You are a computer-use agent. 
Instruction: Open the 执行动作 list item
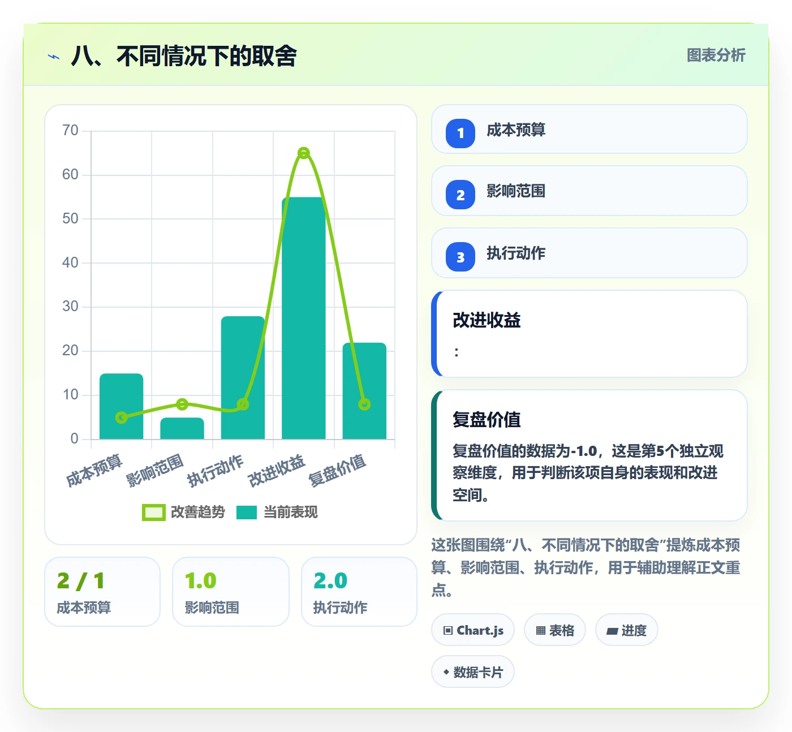[589, 253]
